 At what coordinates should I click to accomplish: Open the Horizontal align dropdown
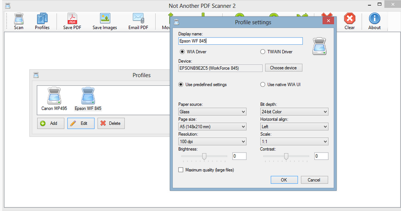[294, 127]
